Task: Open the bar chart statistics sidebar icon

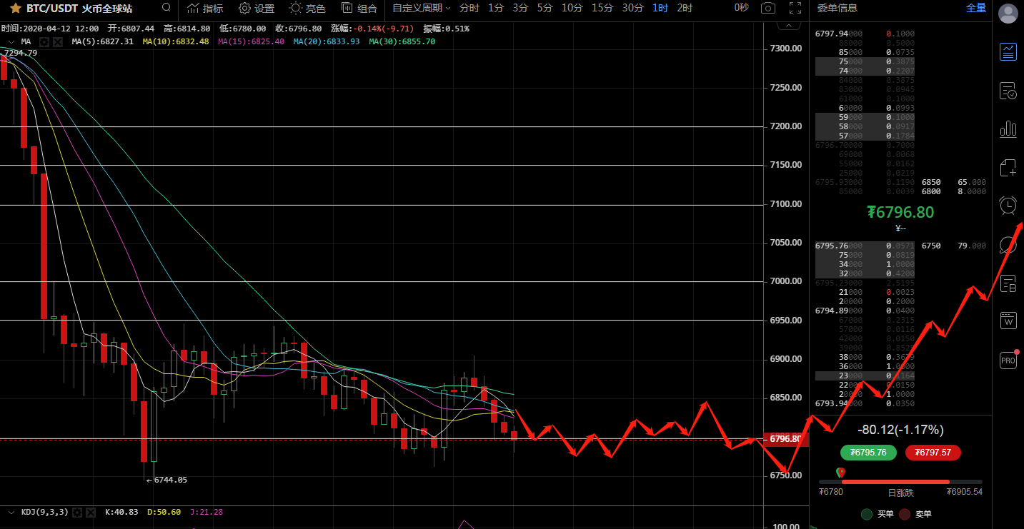Action: [x=1008, y=129]
